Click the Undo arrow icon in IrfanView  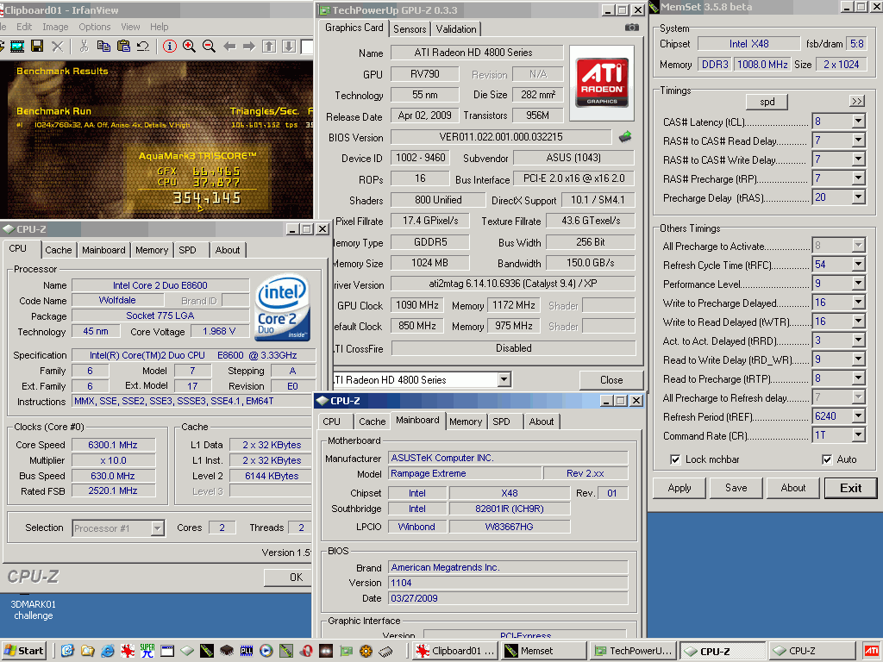143,47
